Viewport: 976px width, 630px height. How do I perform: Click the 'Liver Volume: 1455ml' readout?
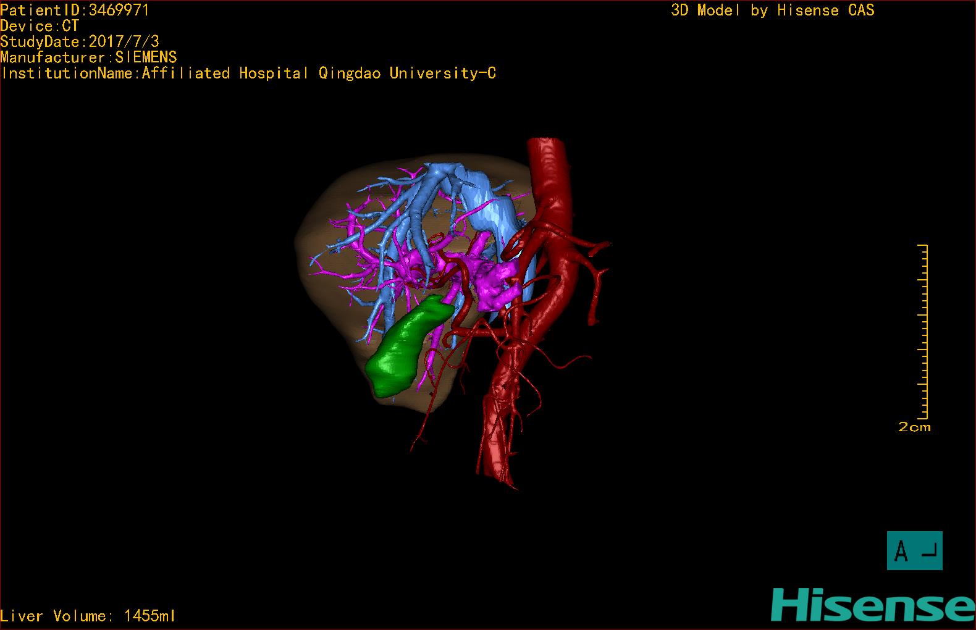88,616
